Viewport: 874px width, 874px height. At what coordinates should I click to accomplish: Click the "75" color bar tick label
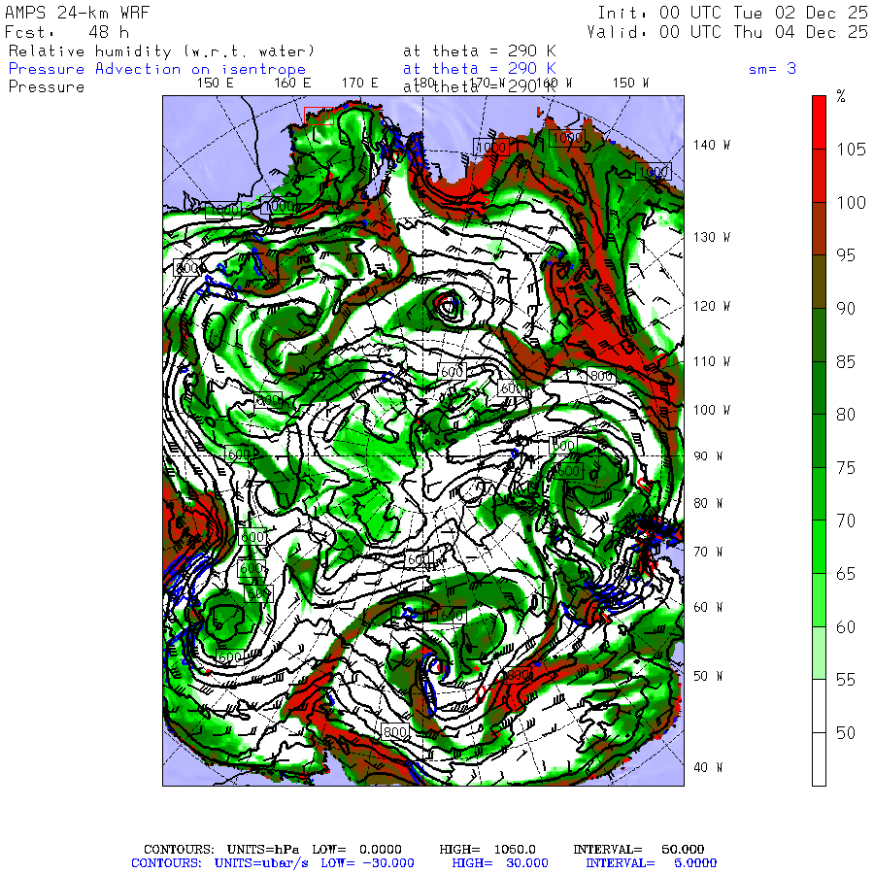[x=846, y=467]
